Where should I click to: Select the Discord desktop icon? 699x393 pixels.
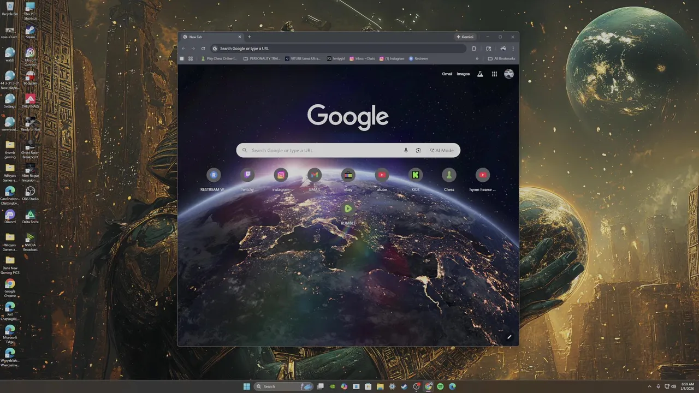10,217
